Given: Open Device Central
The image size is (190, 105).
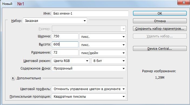Looking at the screenshot, I should [x=160, y=48].
